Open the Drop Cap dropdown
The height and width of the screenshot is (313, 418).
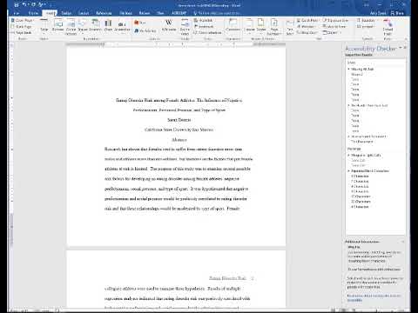[x=307, y=32]
